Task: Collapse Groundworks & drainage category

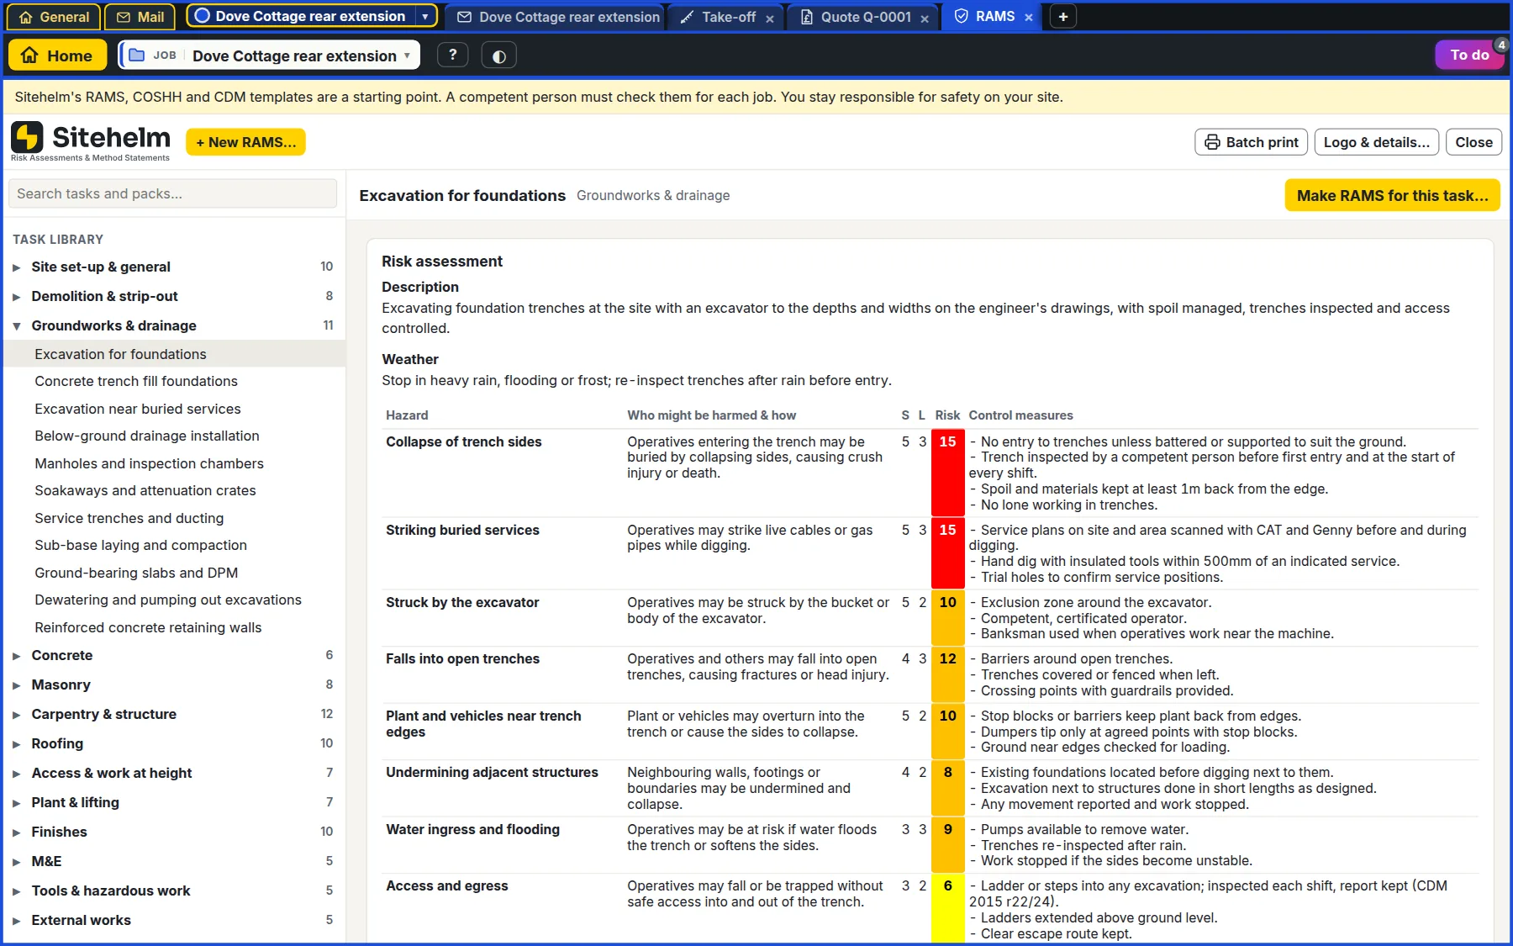Action: coord(174,325)
